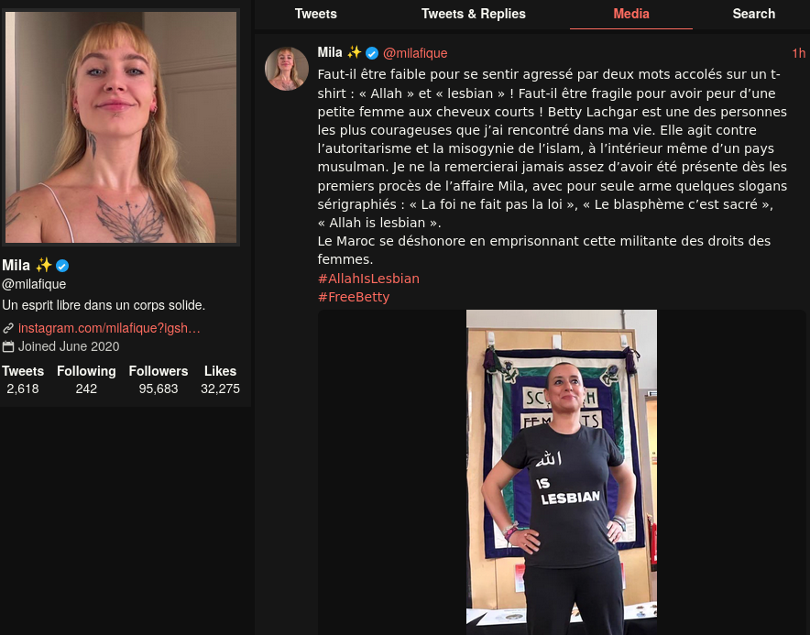
Task: Enlarge the large profile photo
Action: pos(121,127)
